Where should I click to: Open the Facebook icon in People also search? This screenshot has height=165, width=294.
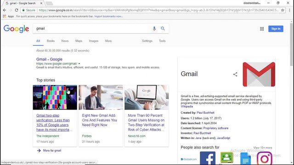coord(208,158)
